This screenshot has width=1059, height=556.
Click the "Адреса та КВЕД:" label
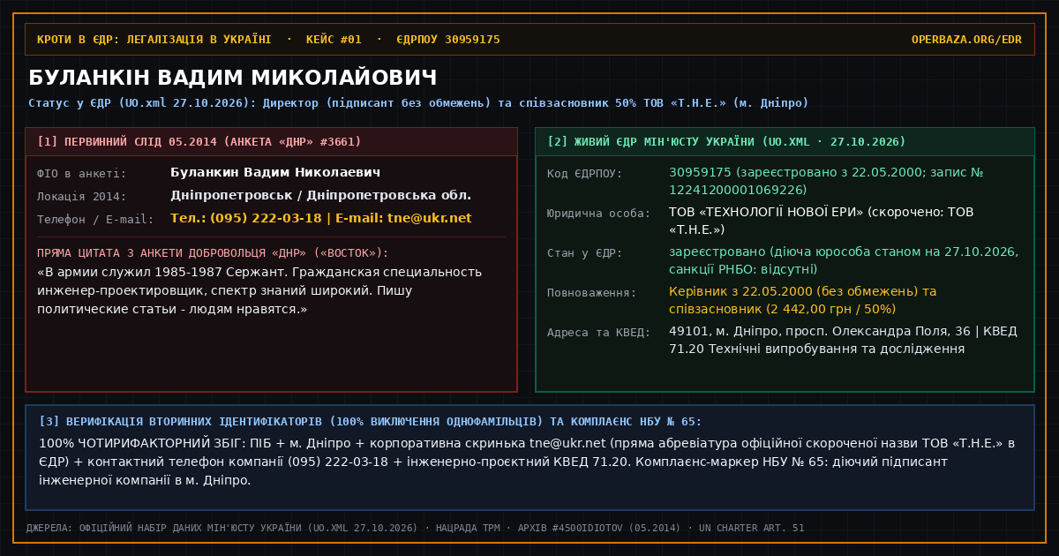point(599,333)
